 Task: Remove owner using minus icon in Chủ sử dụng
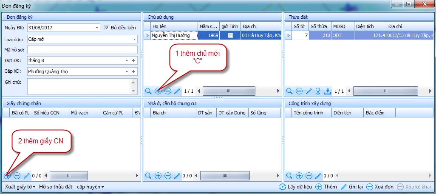(x=168, y=91)
